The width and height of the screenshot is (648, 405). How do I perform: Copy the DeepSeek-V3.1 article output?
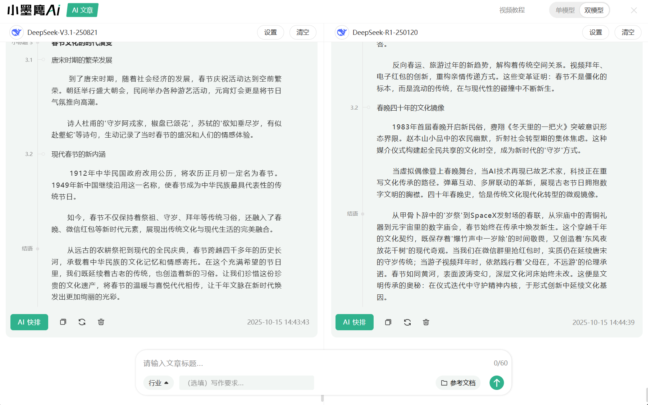63,322
